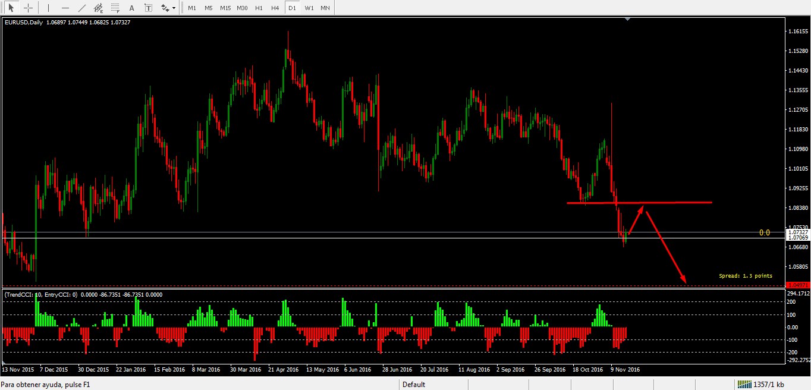Open the arrows objects dropdown
811x390 pixels.
(168, 8)
